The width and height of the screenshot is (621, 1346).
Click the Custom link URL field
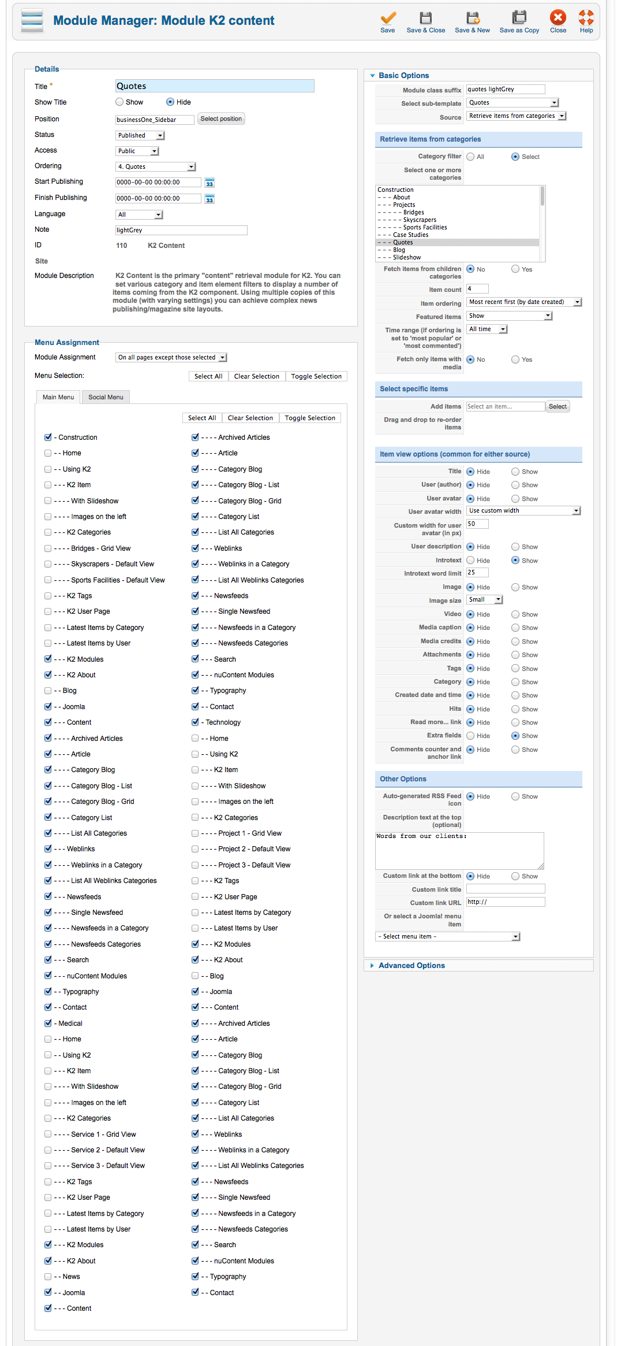[506, 902]
